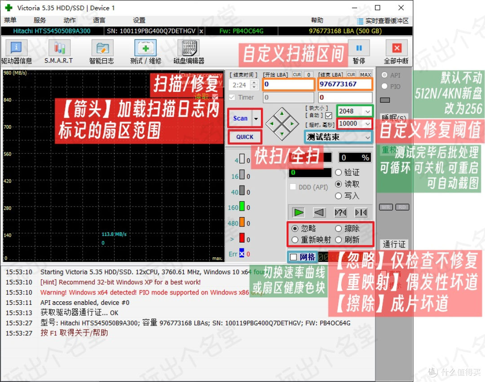This screenshot has height=382, width=485.
Task: Click the 实时查看缓冲区 buffer view icon
Action: 360,21
